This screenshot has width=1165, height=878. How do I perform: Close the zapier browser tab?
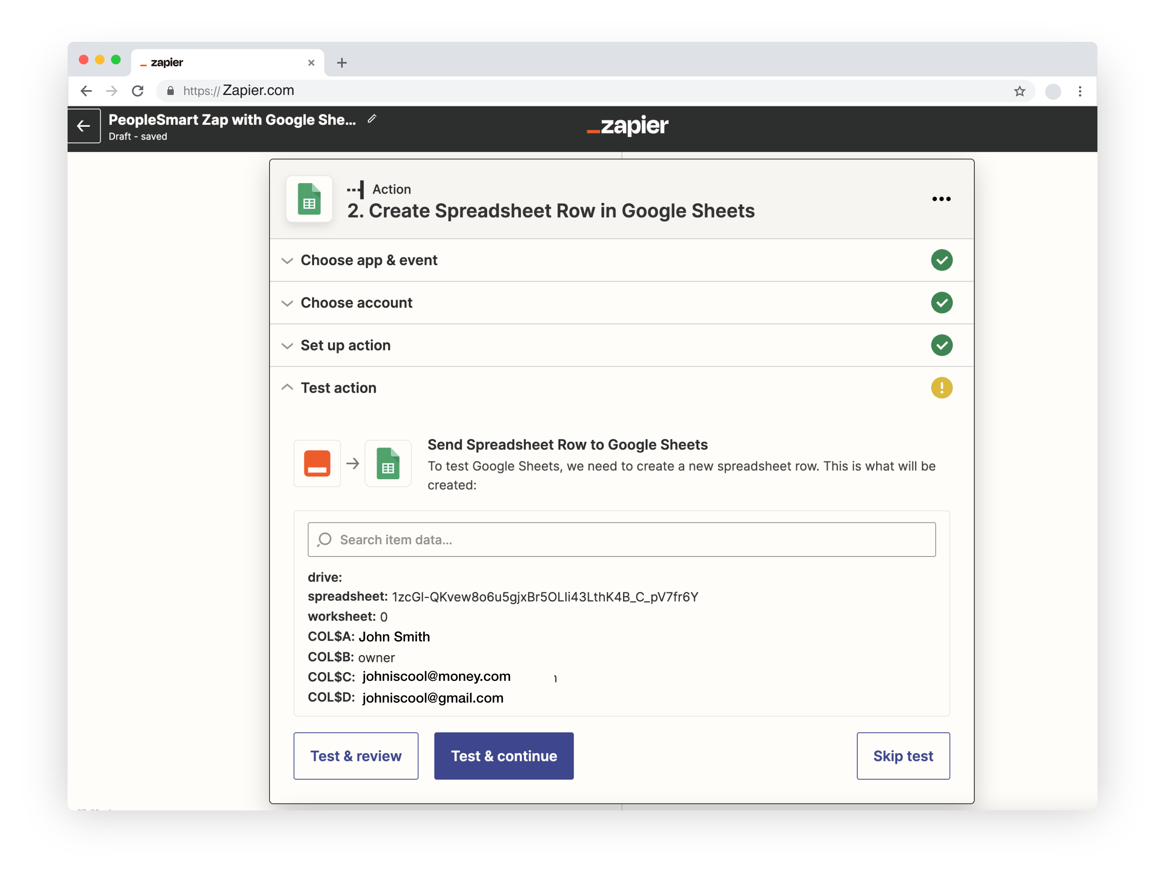[311, 63]
